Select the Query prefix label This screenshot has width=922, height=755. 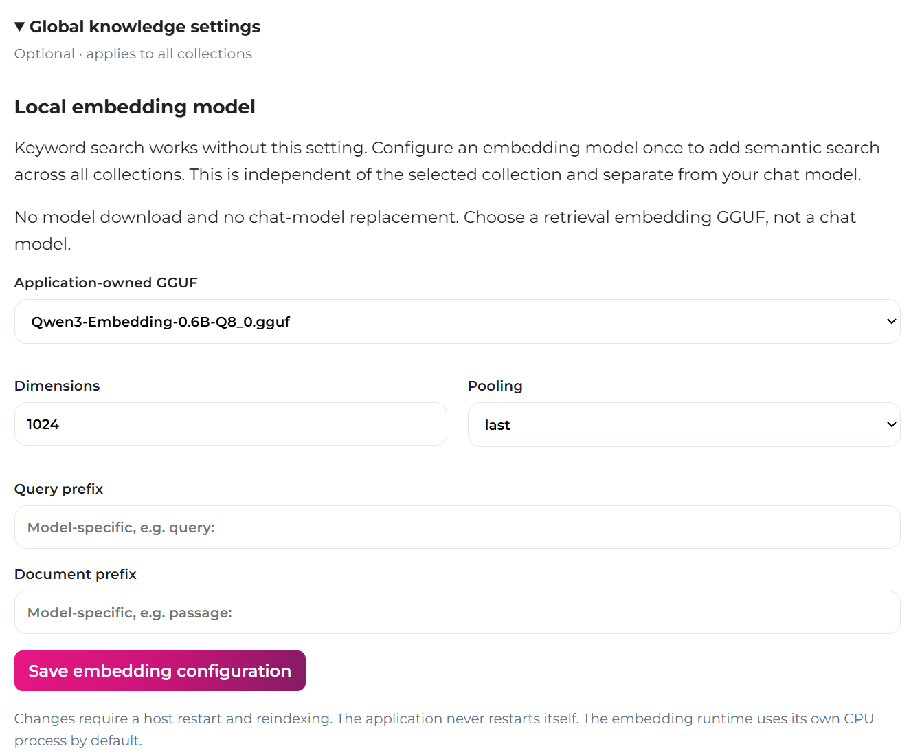coord(59,489)
